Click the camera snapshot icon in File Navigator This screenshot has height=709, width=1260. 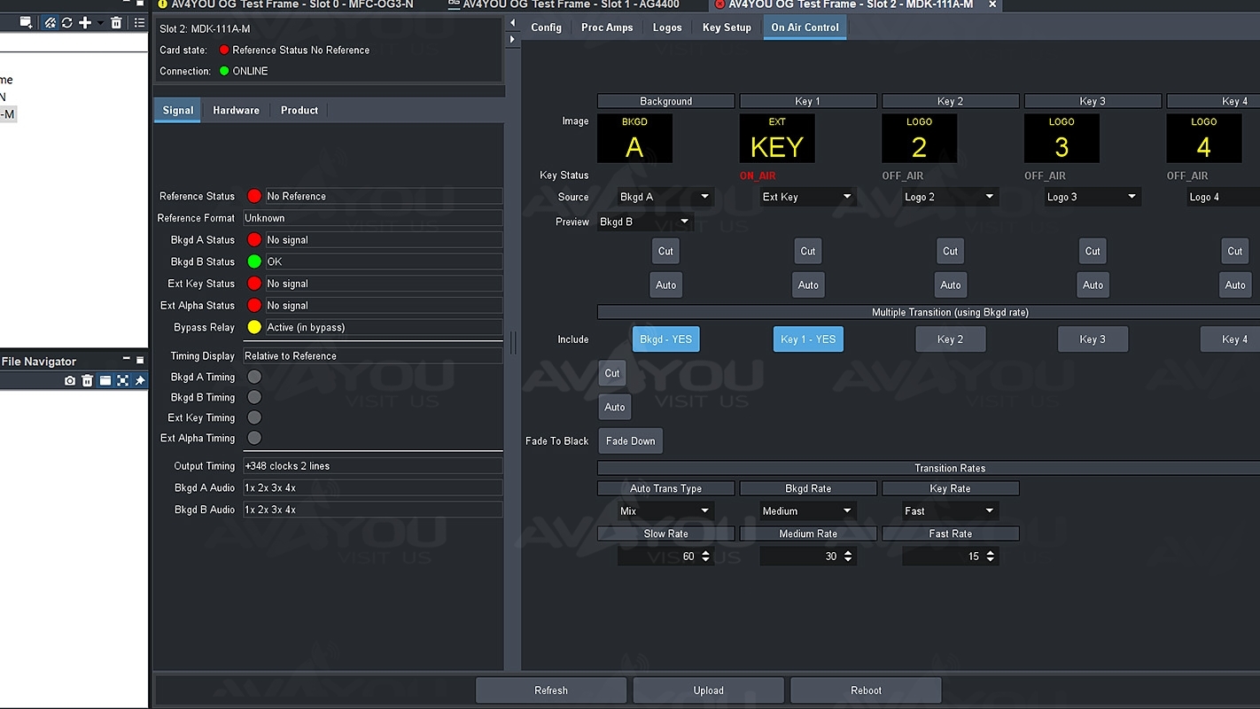click(x=70, y=380)
